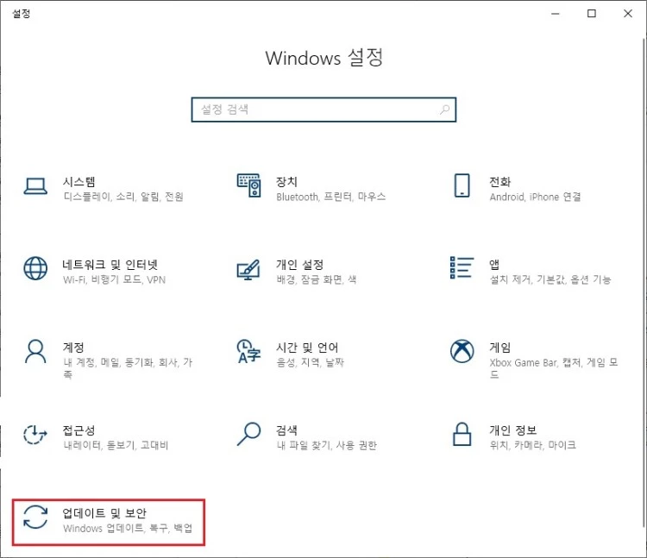Open the 게임 settings title

[499, 348]
